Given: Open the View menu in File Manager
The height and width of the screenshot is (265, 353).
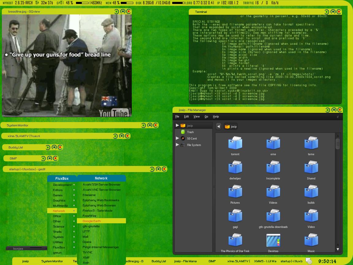Looking at the screenshot, I should click(196, 117).
